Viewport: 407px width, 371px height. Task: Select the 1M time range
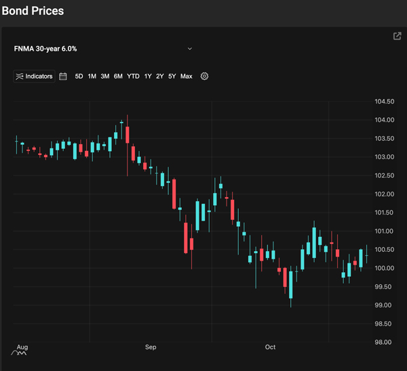tap(92, 77)
